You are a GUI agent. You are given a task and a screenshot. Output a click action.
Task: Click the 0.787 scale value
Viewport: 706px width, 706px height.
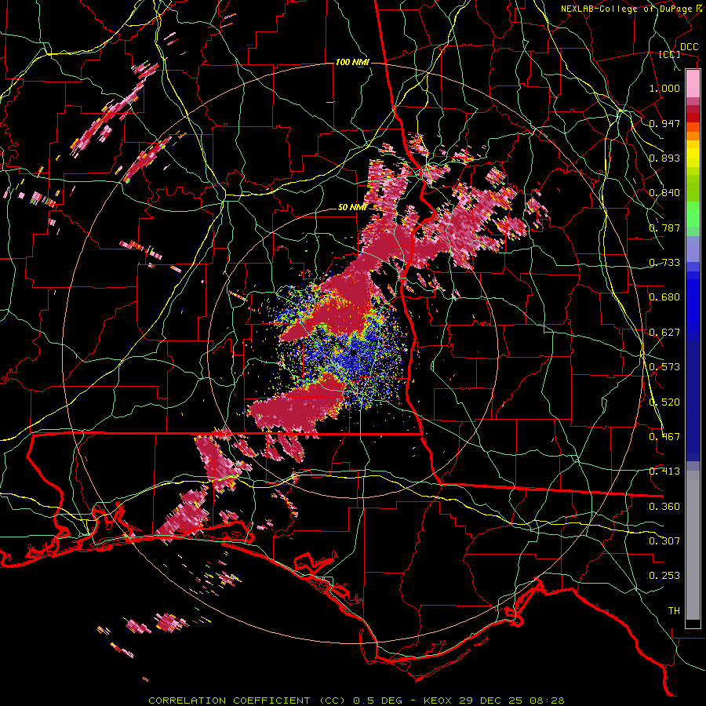(664, 227)
